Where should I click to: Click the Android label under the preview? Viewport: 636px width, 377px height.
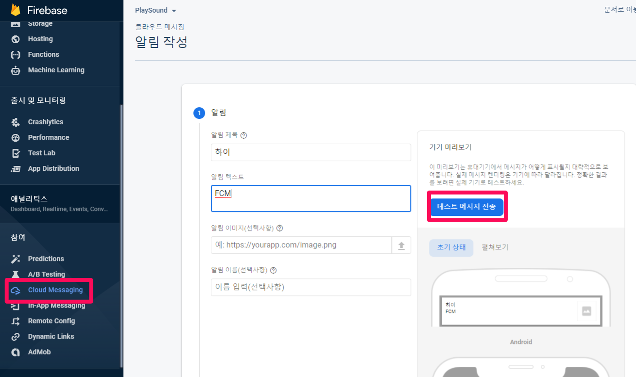pyautogui.click(x=521, y=342)
